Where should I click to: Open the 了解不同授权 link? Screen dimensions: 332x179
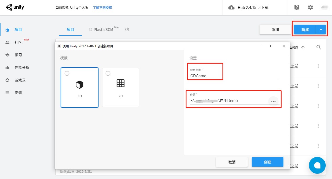(102, 8)
